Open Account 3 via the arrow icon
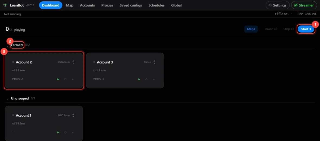This screenshot has width=320, height=141. [x=154, y=79]
